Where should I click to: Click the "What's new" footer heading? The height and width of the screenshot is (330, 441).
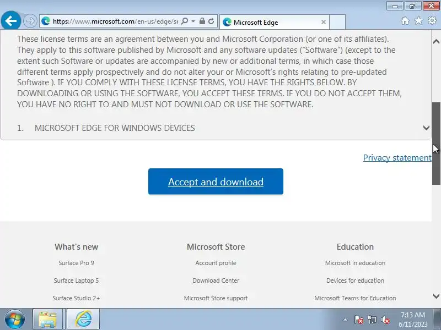76,246
